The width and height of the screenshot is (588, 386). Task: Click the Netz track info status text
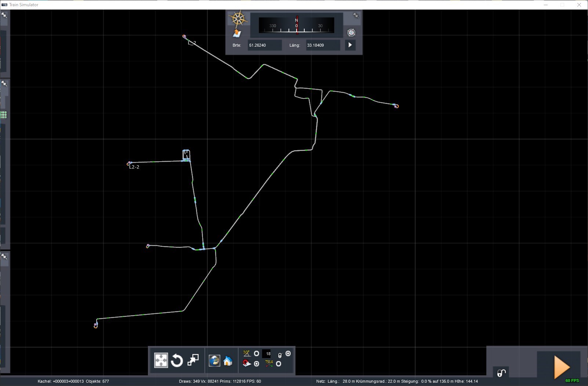tap(397, 381)
